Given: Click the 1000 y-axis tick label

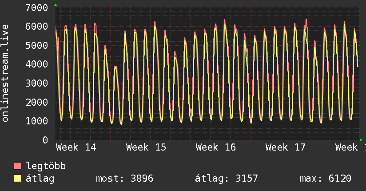Looking at the screenshot, I should click(37, 121).
